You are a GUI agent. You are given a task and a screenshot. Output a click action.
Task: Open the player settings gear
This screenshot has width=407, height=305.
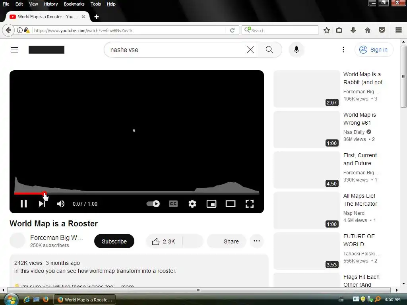click(192, 204)
